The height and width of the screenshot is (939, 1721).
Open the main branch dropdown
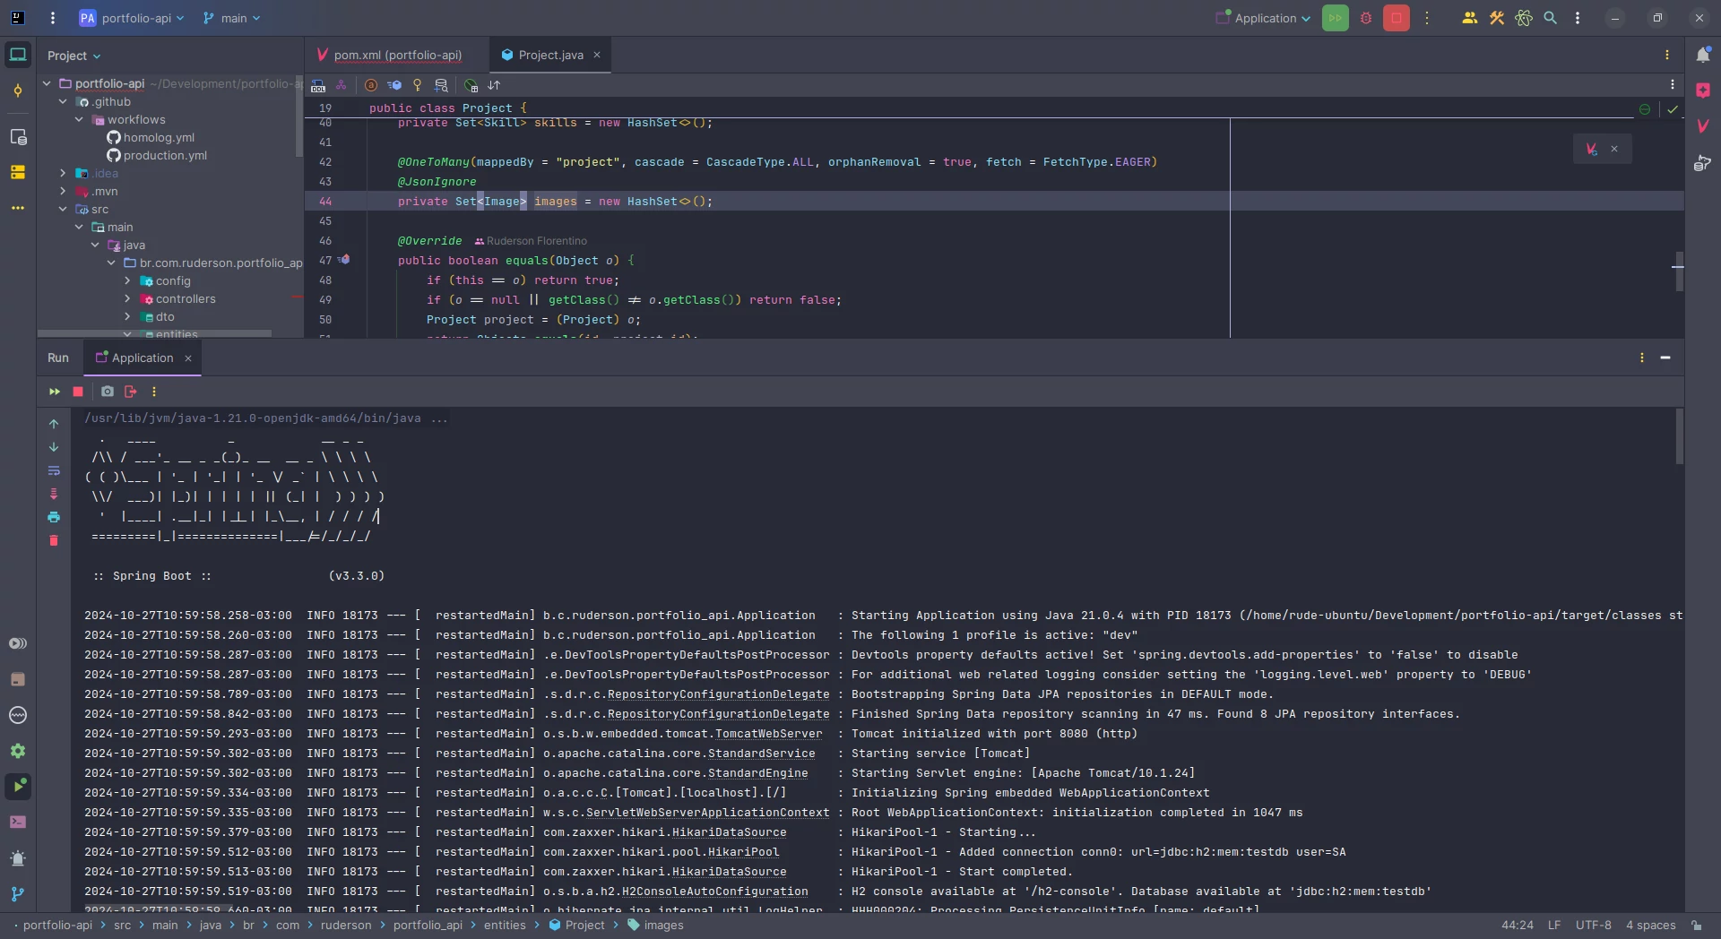pyautogui.click(x=231, y=18)
